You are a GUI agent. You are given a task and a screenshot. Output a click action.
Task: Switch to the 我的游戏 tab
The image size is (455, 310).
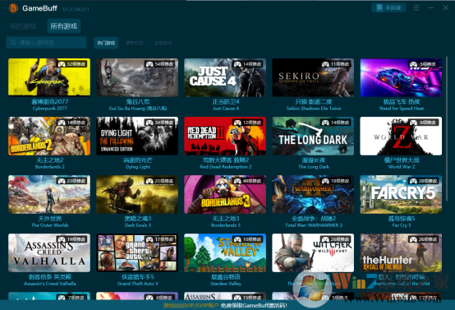(23, 26)
